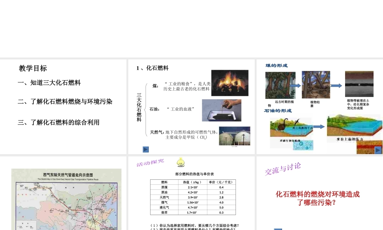The image size is (383, 230).
Task: Select the oil formation diagram with dinosaur by water
Action: click(x=291, y=128)
